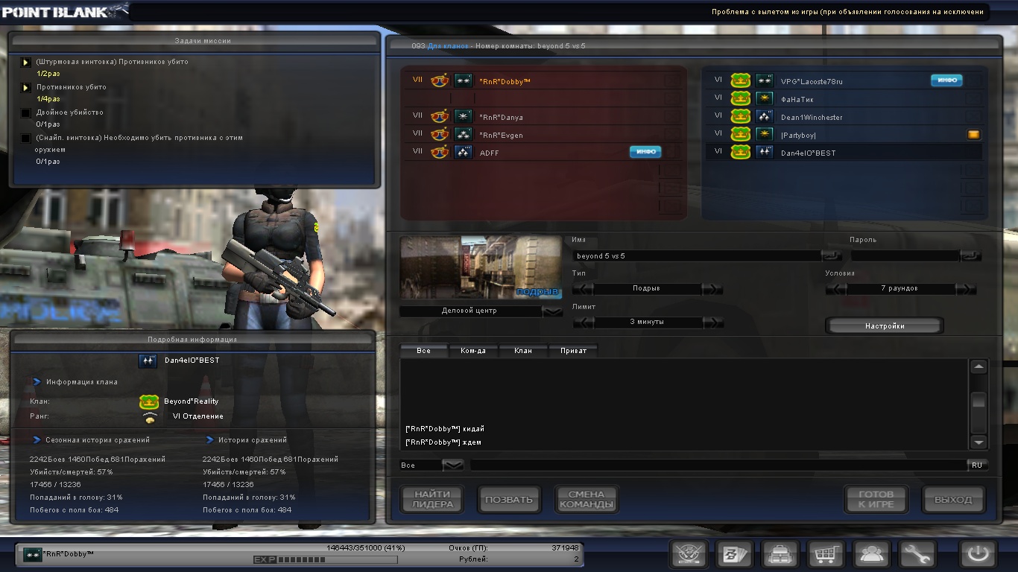Click the clan emblem beside *RnR*Dobby™
This screenshot has width=1018, height=572.
point(440,80)
